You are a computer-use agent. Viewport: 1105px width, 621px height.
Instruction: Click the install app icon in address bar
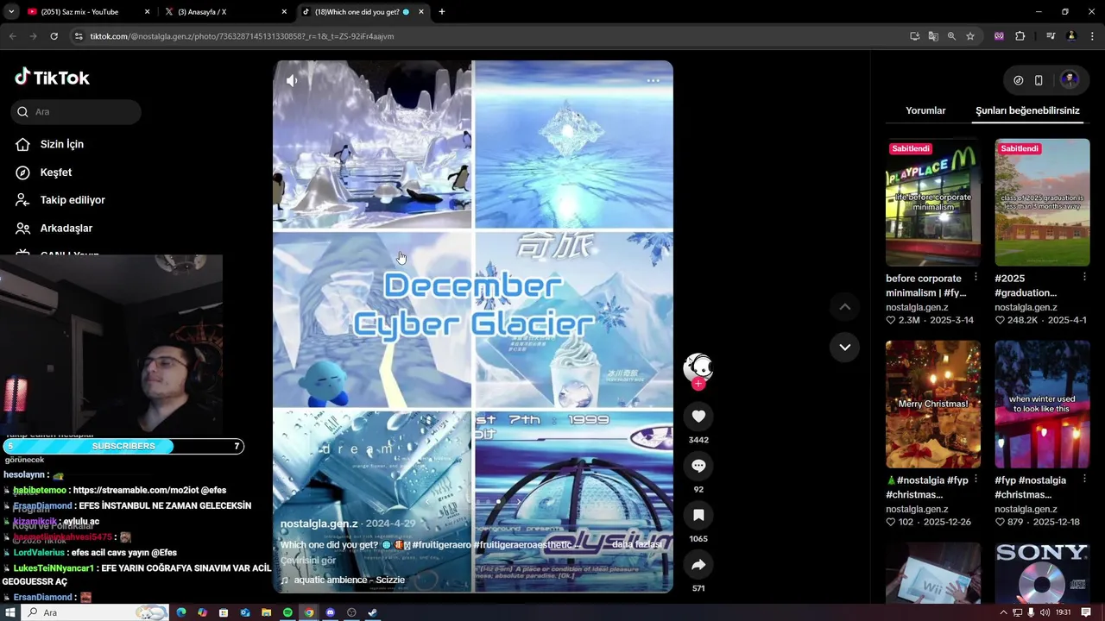click(914, 36)
